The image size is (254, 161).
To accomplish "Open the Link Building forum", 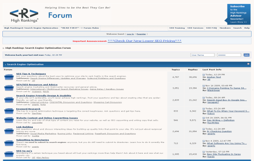I will tap(25, 127).
